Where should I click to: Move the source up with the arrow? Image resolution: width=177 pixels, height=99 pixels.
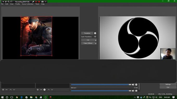49,90
